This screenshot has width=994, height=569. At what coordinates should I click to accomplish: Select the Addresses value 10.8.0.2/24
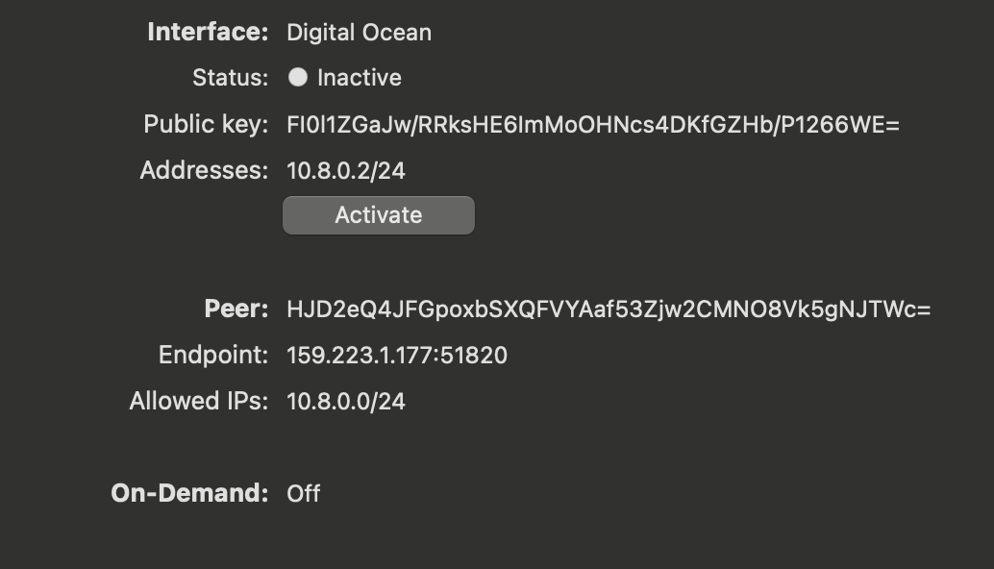point(347,170)
